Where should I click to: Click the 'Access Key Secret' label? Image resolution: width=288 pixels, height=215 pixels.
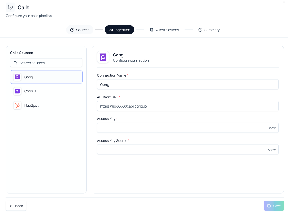pyautogui.click(x=112, y=140)
